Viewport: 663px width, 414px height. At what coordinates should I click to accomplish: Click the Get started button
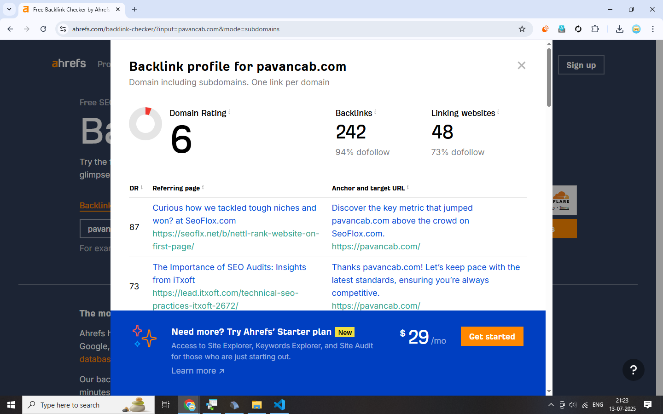pyautogui.click(x=492, y=336)
